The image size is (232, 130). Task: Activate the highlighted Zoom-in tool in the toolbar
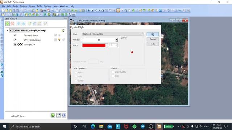coord(118,10)
